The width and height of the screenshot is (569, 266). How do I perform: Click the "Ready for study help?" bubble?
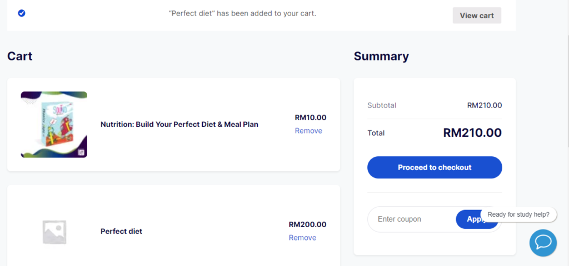(x=518, y=214)
